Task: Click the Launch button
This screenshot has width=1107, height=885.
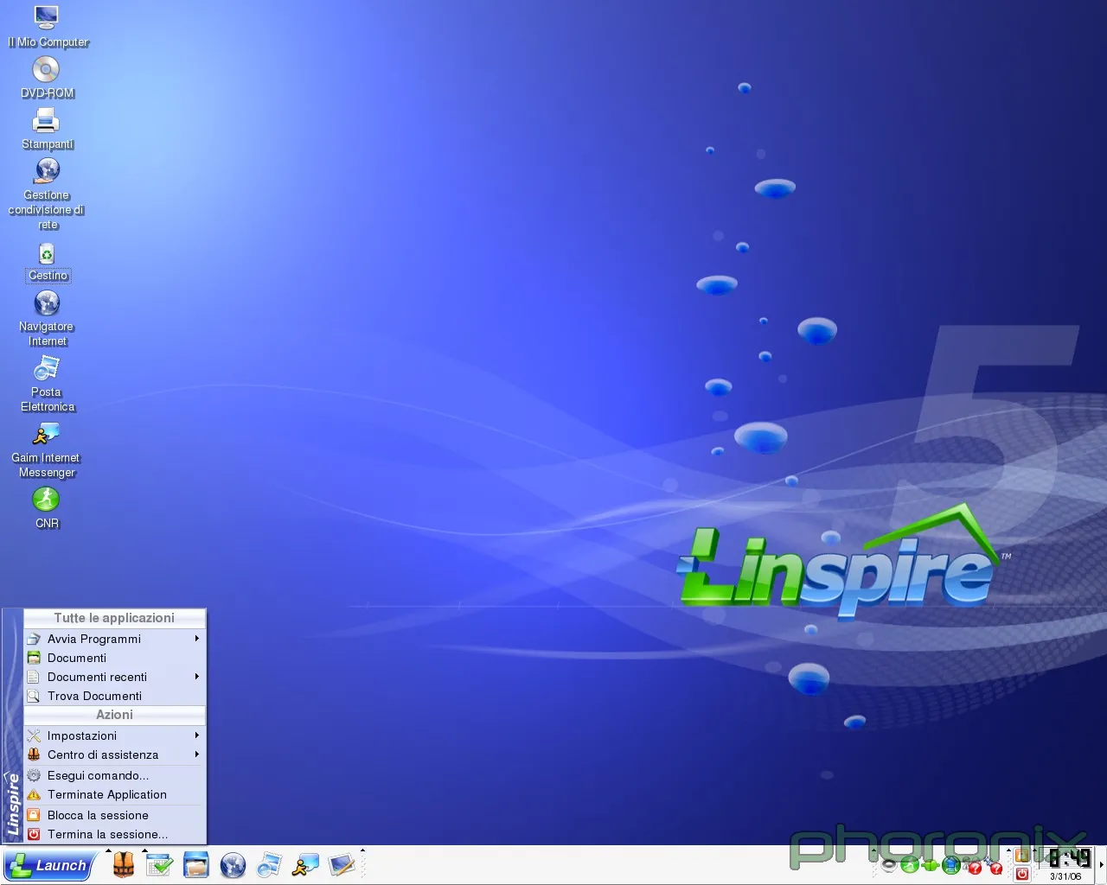Action: (x=49, y=865)
